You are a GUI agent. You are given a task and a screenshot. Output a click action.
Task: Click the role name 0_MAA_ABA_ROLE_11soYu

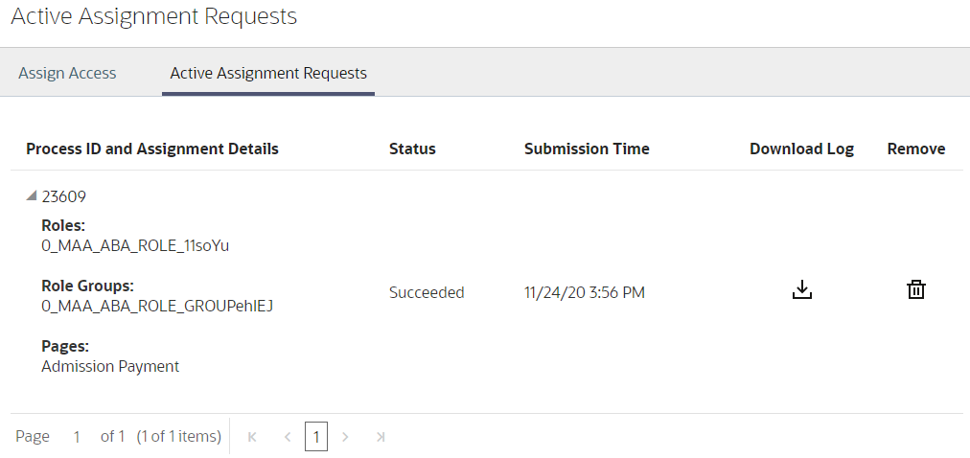pyautogui.click(x=135, y=245)
